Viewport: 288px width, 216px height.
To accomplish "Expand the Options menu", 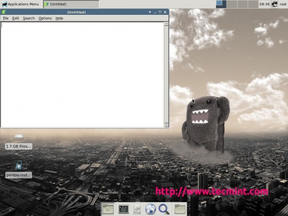I will coord(45,18).
